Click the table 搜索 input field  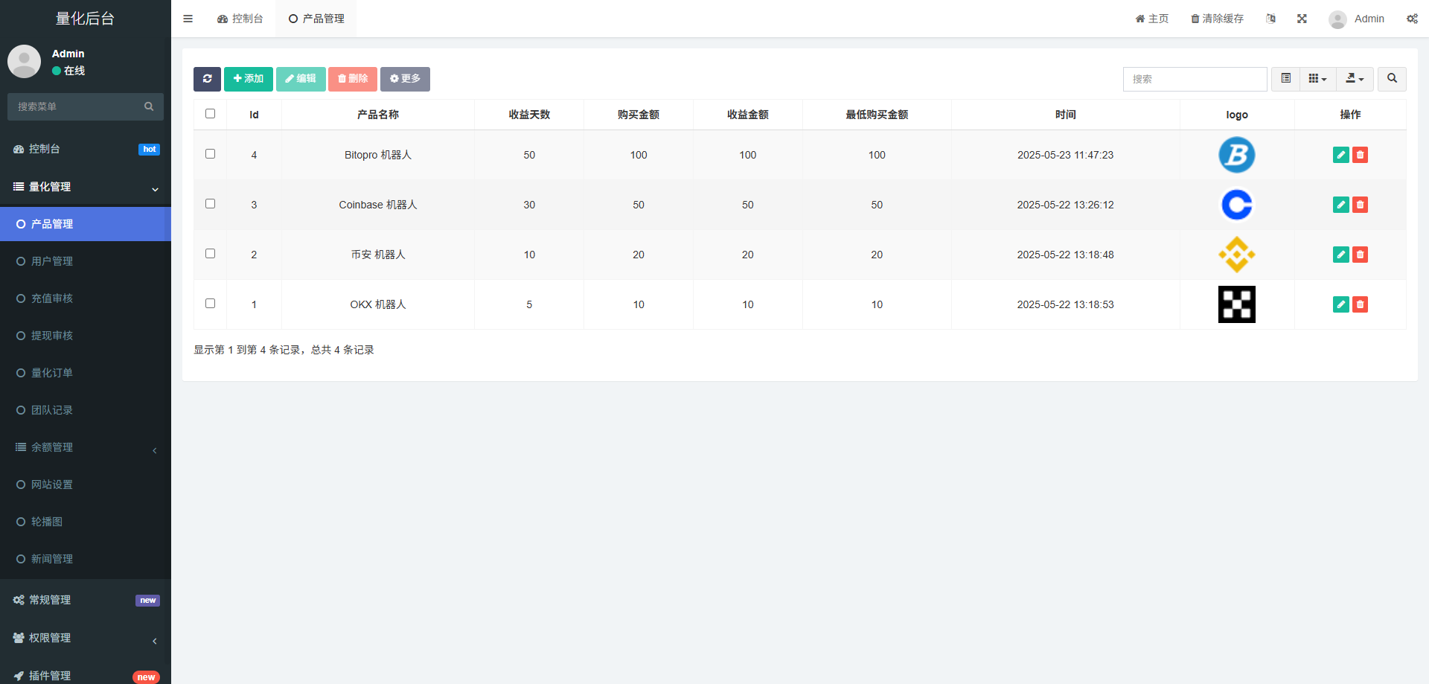tap(1194, 79)
